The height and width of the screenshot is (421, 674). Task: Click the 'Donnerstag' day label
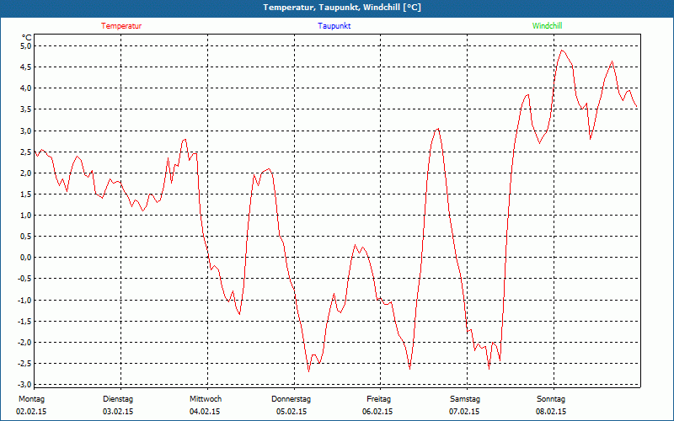tap(291, 399)
